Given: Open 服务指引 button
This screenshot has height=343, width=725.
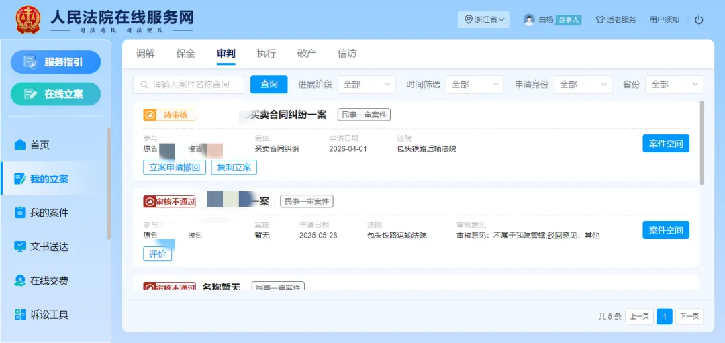Looking at the screenshot, I should [x=56, y=62].
